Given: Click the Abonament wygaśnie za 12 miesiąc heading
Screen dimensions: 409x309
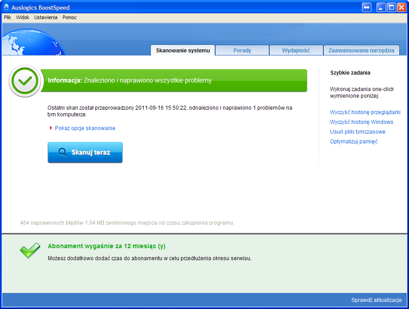Looking at the screenshot, I should click(106, 246).
